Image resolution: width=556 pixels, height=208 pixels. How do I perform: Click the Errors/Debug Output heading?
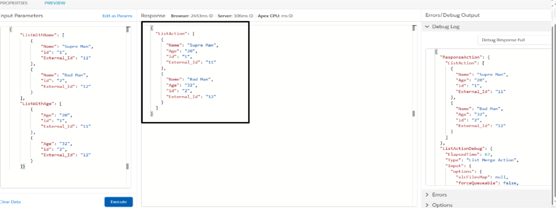[452, 15]
